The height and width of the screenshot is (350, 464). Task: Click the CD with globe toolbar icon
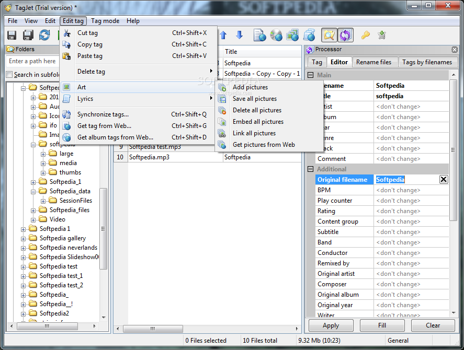pyautogui.click(x=276, y=35)
